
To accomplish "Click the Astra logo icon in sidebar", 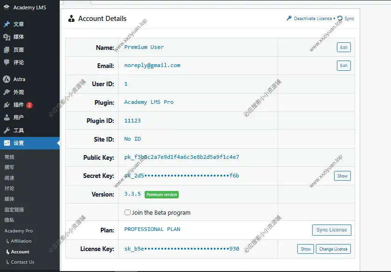I will tap(7, 79).
